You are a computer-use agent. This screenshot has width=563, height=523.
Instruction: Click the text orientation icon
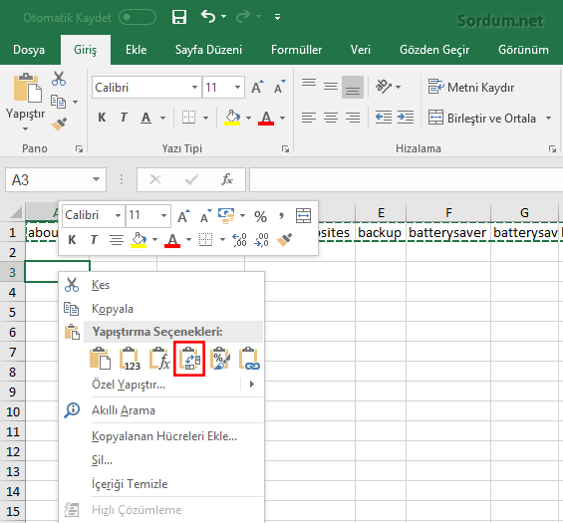click(x=384, y=87)
